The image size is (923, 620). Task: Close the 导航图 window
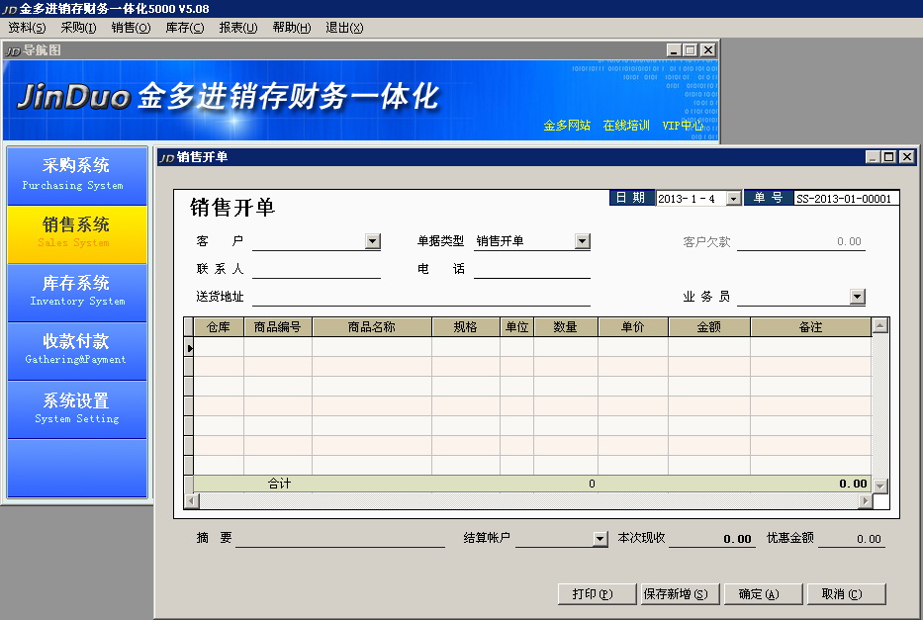pos(708,50)
